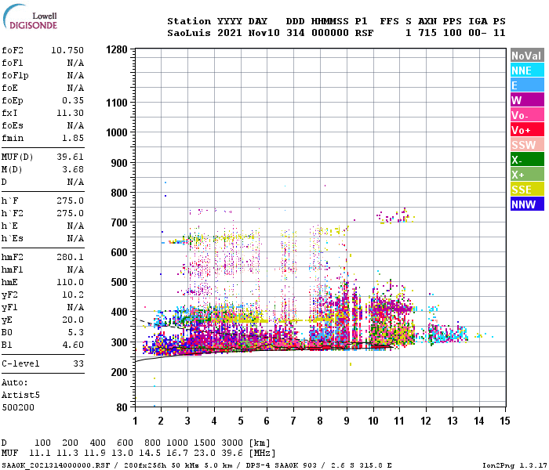Click the MUF value 11.1 in table
The height and width of the screenshot is (470, 549).
(39, 454)
